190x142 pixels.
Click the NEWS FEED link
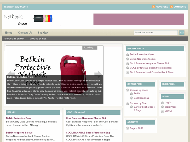162,7
